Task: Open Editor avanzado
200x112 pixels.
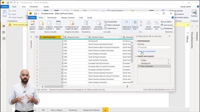Action: (112, 25)
